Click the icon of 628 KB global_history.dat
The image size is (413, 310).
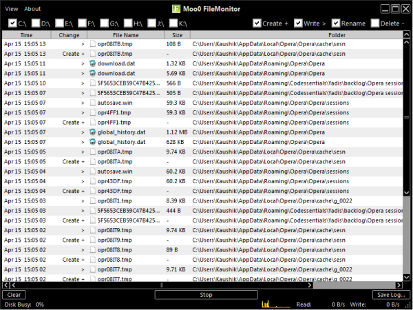pyautogui.click(x=92, y=142)
